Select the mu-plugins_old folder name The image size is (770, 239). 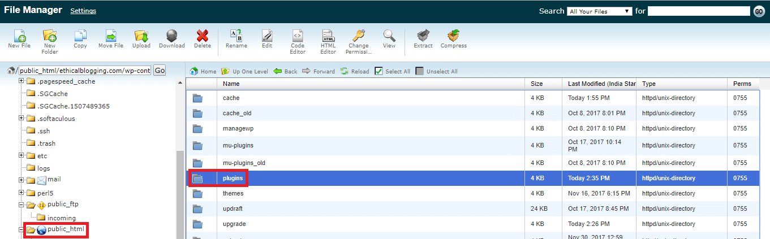pyautogui.click(x=244, y=163)
